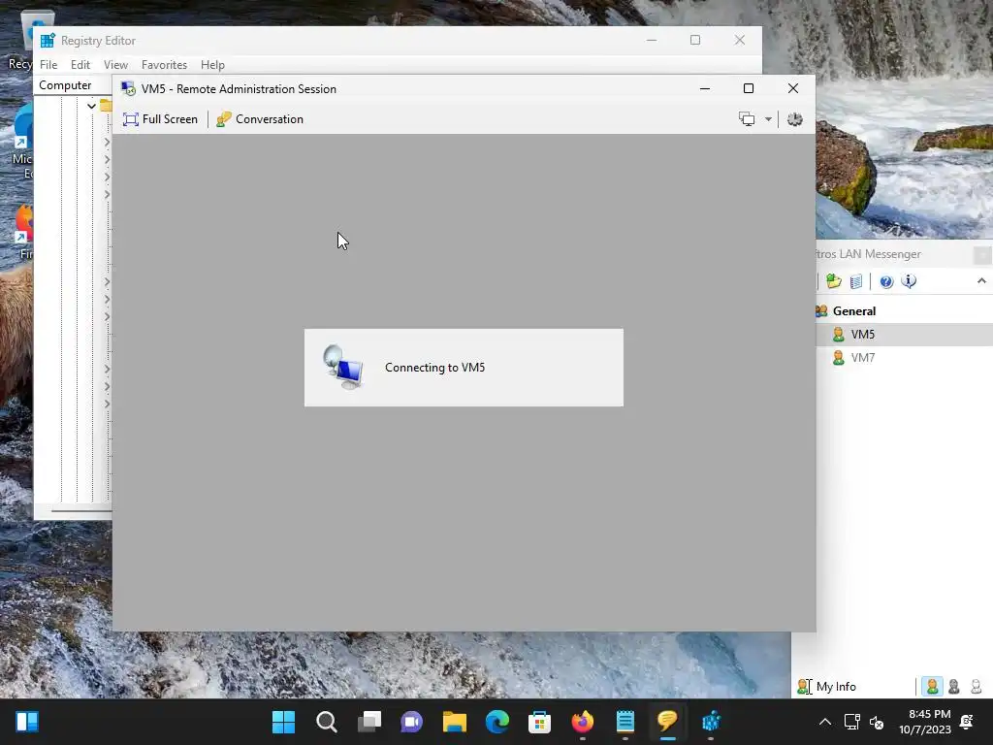Open the notifications bell in system tray

coord(967,722)
